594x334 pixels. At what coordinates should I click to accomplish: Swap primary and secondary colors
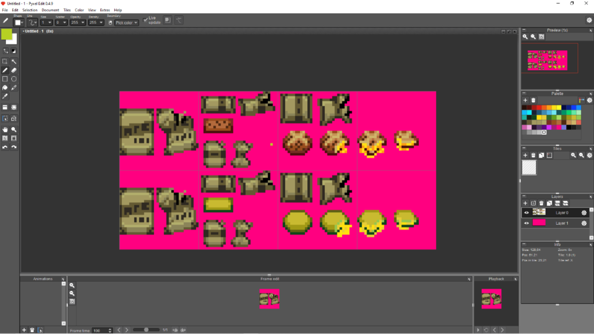[x=5, y=51]
